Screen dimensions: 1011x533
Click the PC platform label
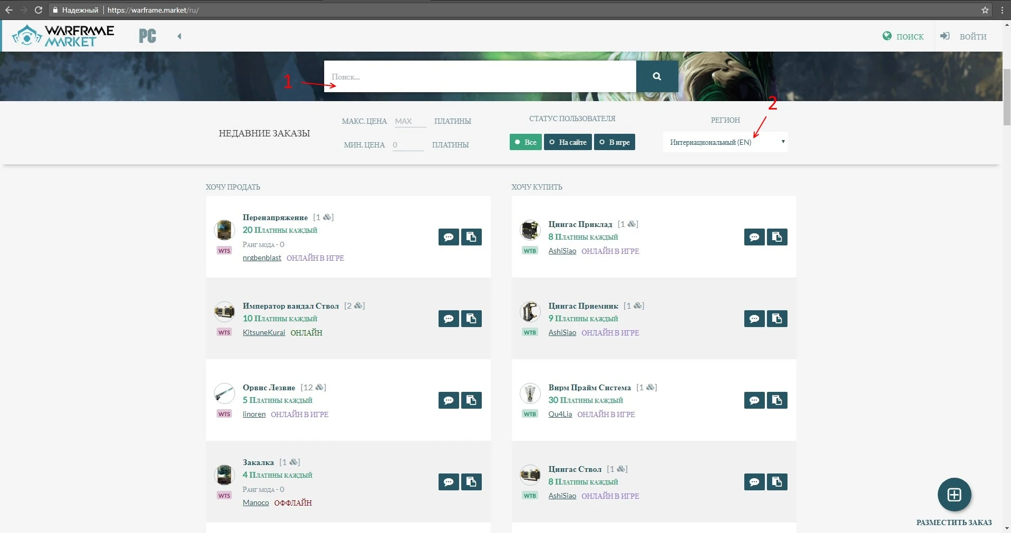click(148, 36)
